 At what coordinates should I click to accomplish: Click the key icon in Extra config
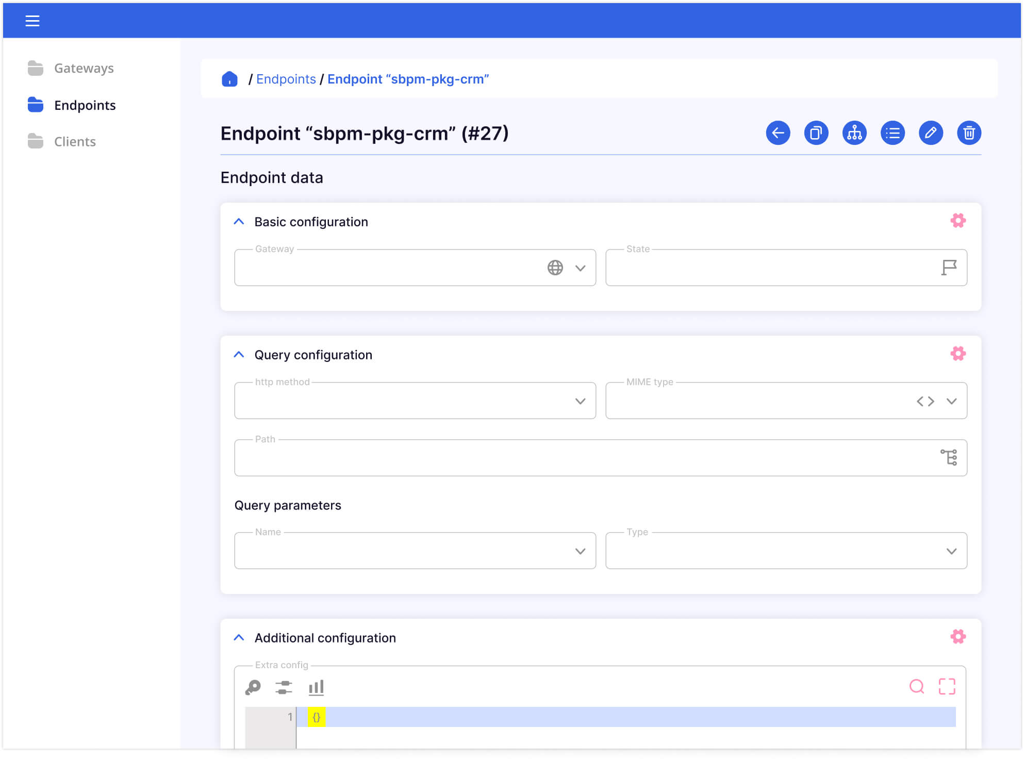pos(253,687)
